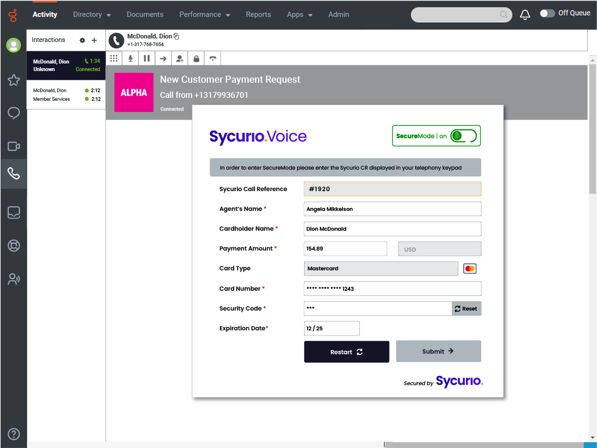End the call with hang-up icon
This screenshot has width=597, height=448.
pos(213,58)
